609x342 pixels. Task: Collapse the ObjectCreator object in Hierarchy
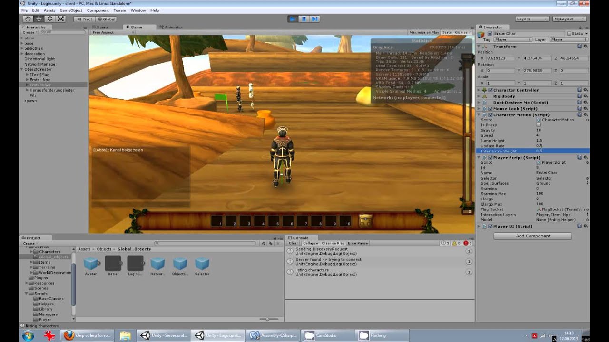pyautogui.click(x=21, y=69)
